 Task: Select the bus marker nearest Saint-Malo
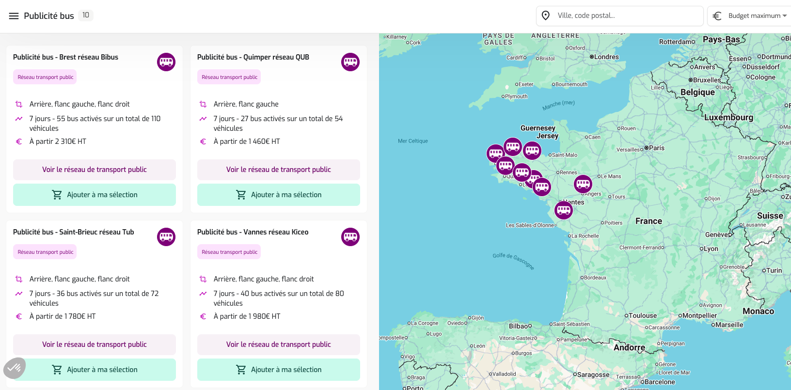(x=532, y=150)
